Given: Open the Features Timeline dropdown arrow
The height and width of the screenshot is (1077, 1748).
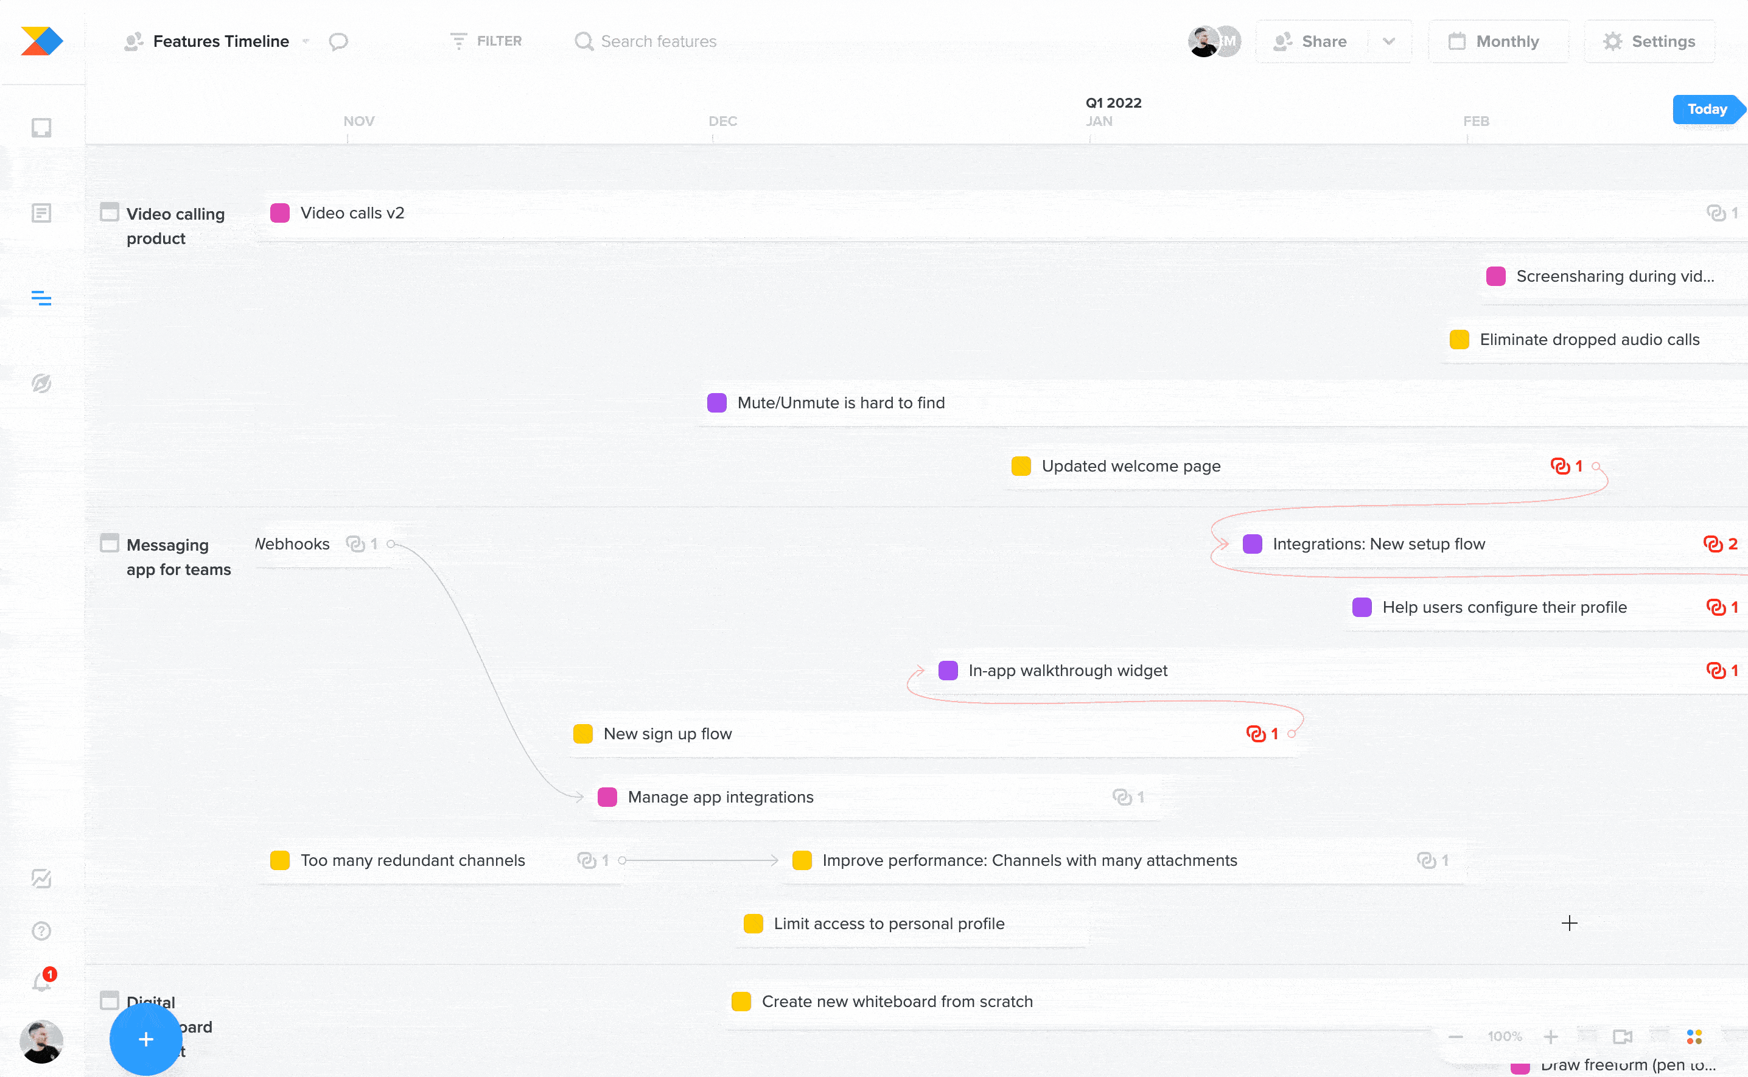Looking at the screenshot, I should point(306,41).
